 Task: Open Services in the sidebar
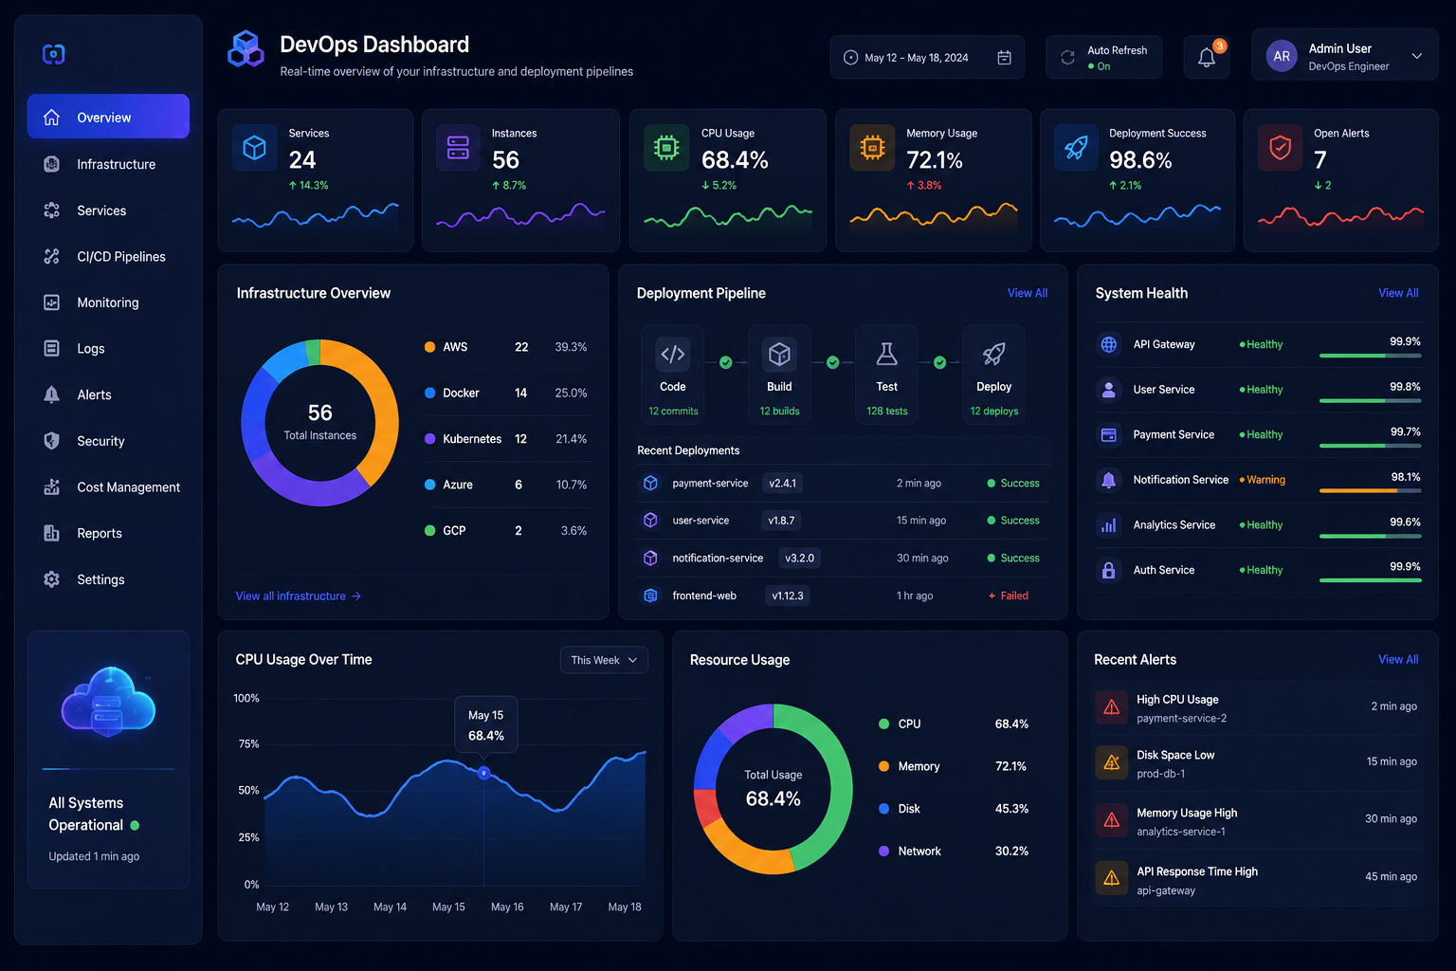pyautogui.click(x=108, y=211)
